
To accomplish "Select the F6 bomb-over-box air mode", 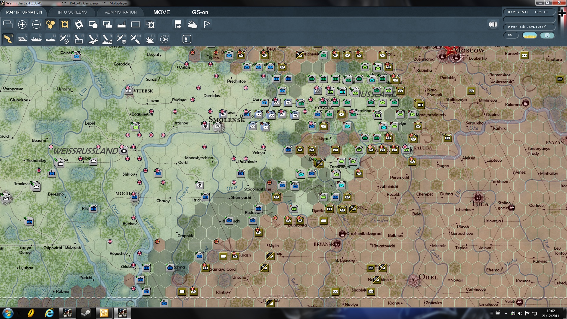I will click(x=79, y=39).
